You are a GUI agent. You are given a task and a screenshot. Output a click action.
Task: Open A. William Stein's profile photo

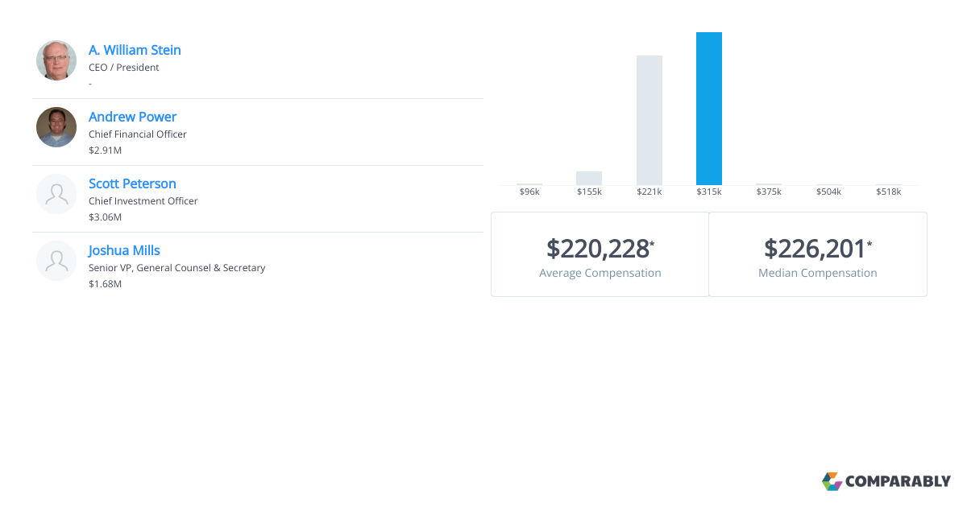pos(56,60)
